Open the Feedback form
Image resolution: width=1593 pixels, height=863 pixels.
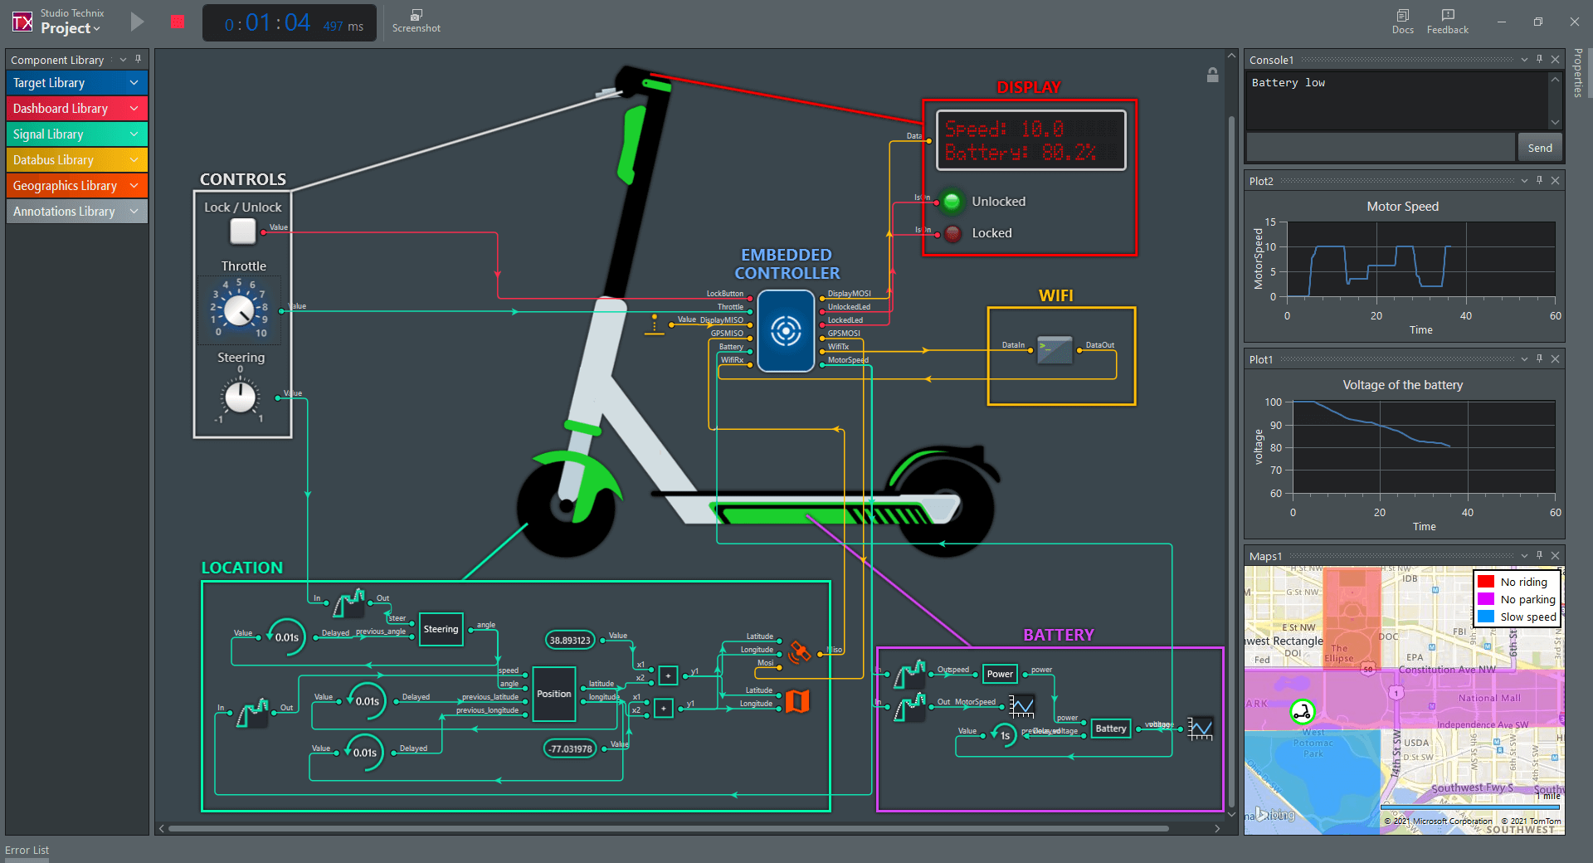pos(1447,22)
